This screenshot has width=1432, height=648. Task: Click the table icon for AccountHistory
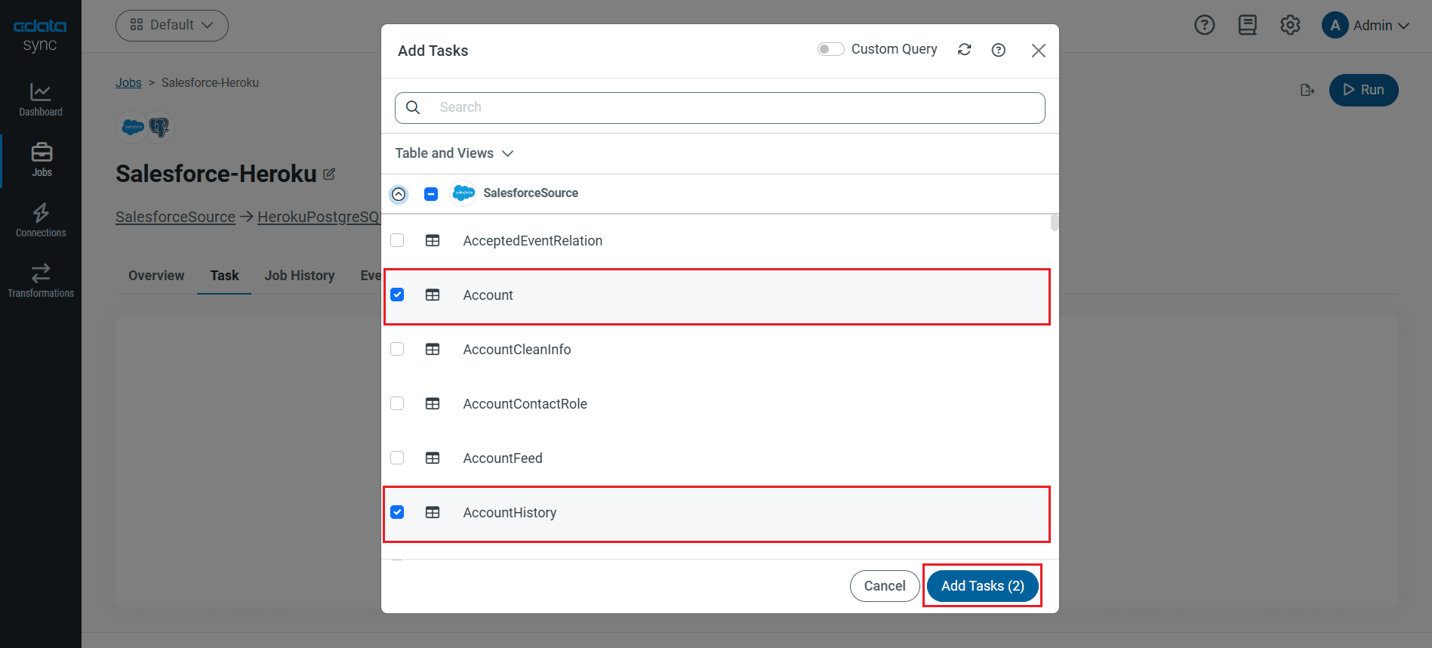pos(433,513)
